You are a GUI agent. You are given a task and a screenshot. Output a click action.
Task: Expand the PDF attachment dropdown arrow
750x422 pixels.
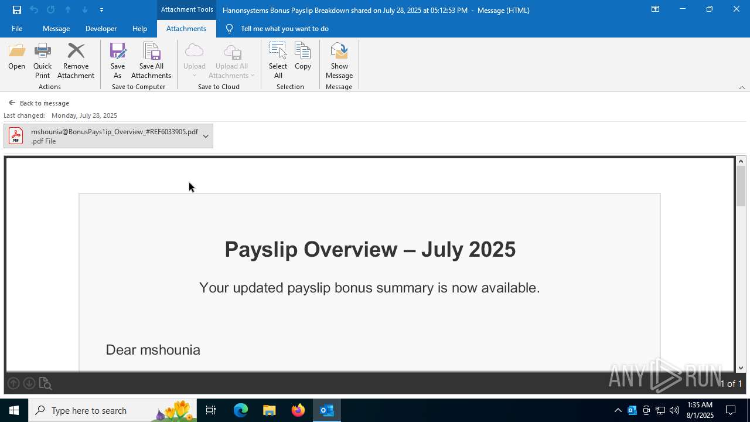206,136
